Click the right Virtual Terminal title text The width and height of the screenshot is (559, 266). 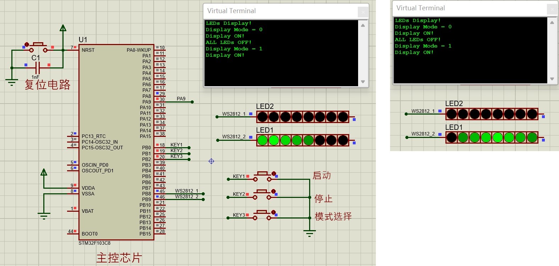(x=420, y=8)
